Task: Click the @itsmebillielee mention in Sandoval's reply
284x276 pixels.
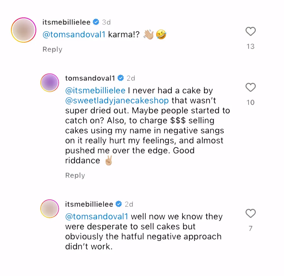Action: [x=95, y=90]
